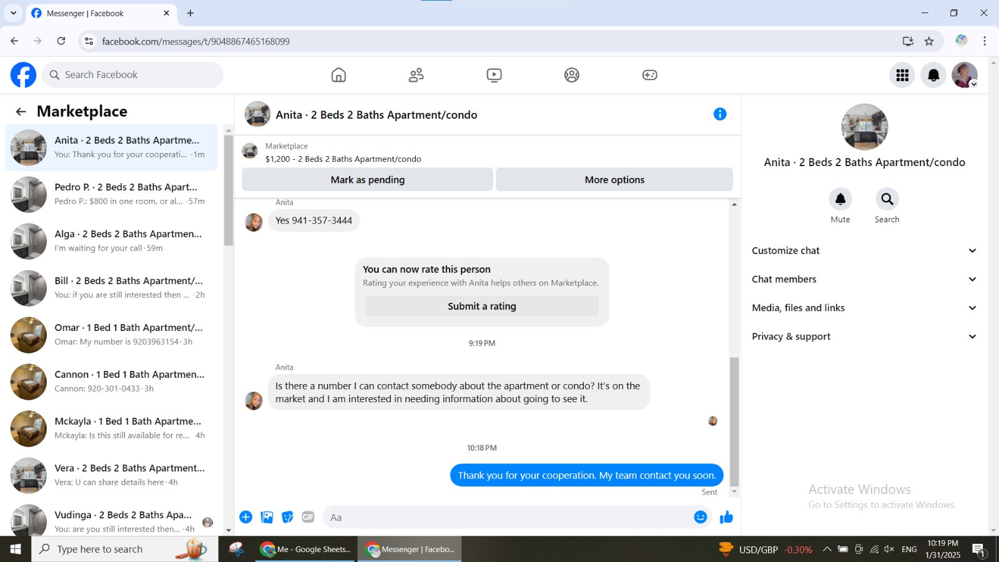
Task: Click More options button
Action: [x=614, y=180]
